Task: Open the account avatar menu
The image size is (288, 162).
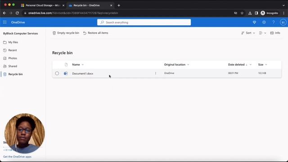Action: click(283, 22)
